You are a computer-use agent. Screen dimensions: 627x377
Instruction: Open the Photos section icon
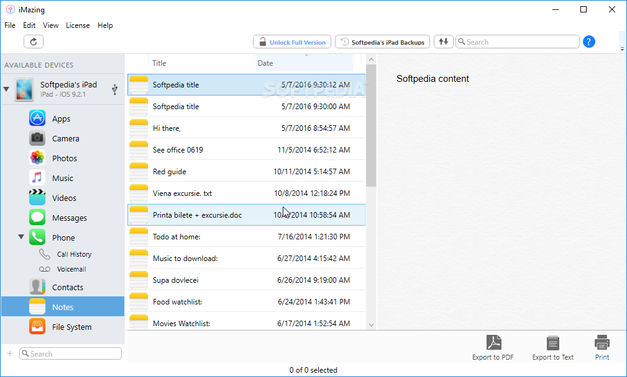coord(37,158)
